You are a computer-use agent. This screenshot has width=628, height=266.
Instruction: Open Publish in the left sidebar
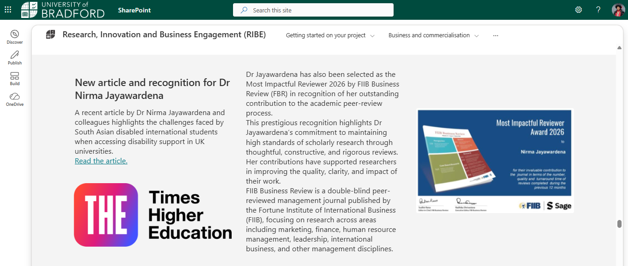(15, 58)
